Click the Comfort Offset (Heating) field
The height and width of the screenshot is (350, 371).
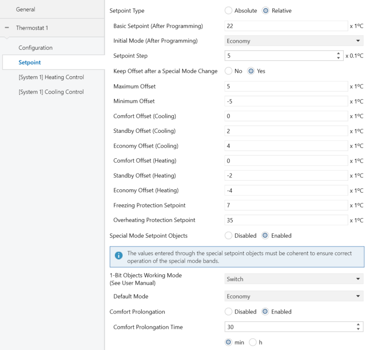pos(286,161)
